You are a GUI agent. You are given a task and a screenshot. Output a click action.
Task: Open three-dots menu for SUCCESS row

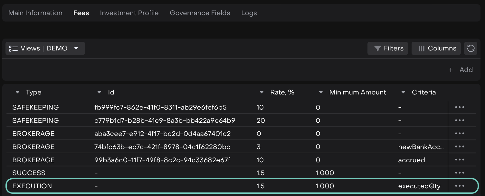pos(460,173)
